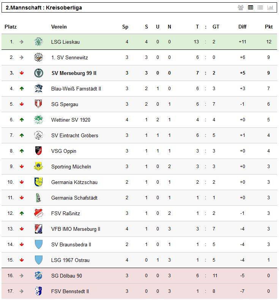The height and width of the screenshot is (300, 279).
Task: Show the bar chart statistics icon
Action: click(270, 8)
